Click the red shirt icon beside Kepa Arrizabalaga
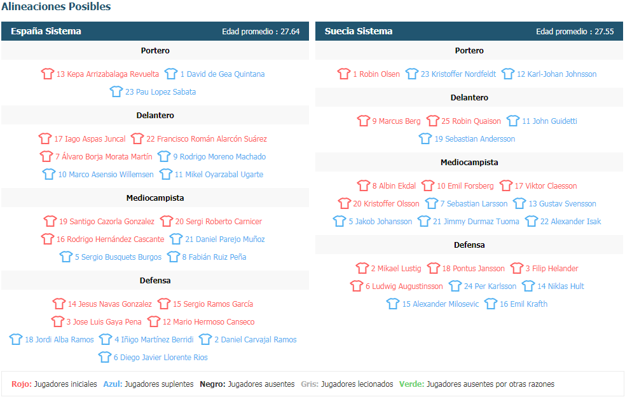625x397 pixels. pos(48,74)
